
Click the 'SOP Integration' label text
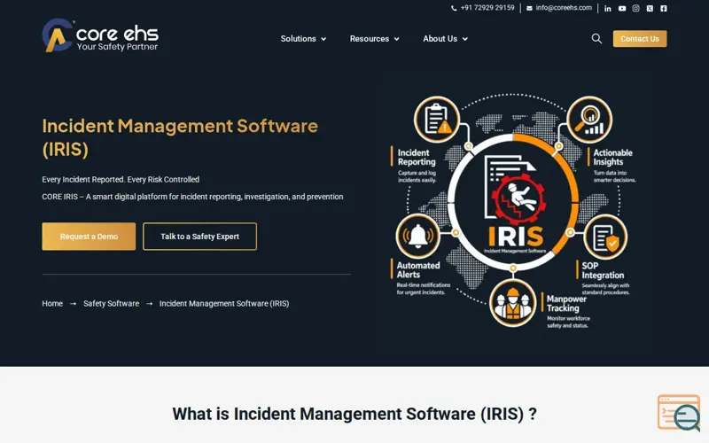[603, 270]
